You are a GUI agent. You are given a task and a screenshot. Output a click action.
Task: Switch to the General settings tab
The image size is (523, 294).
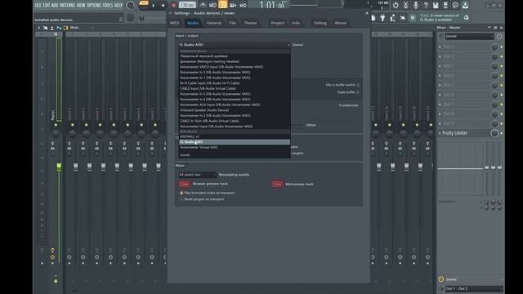(214, 23)
